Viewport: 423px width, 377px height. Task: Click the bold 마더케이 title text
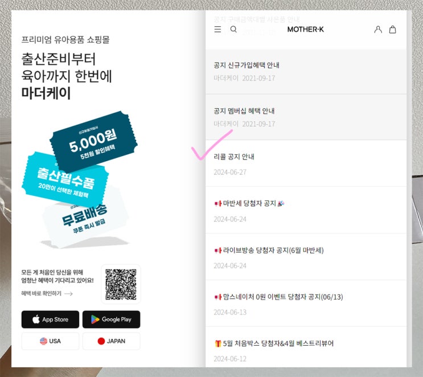46,93
